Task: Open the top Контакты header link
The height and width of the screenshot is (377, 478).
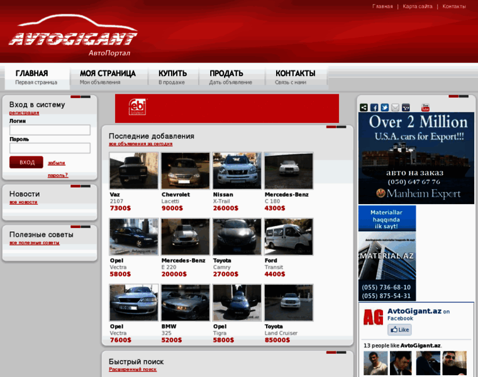Action: click(x=454, y=6)
